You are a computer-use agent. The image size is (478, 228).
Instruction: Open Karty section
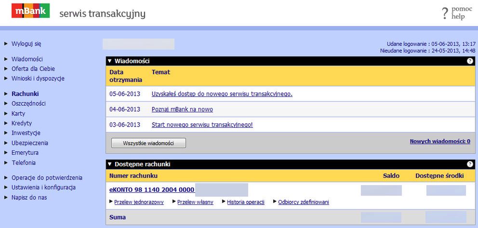pyautogui.click(x=18, y=113)
